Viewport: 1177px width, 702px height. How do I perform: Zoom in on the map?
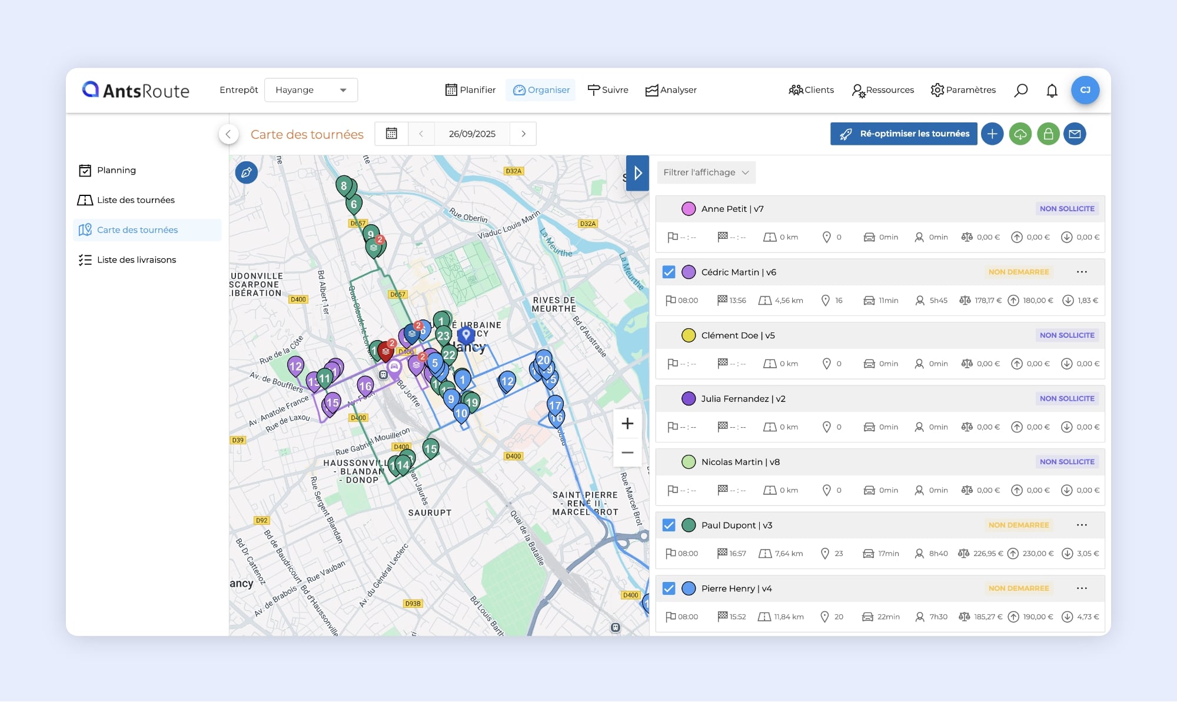coord(627,424)
